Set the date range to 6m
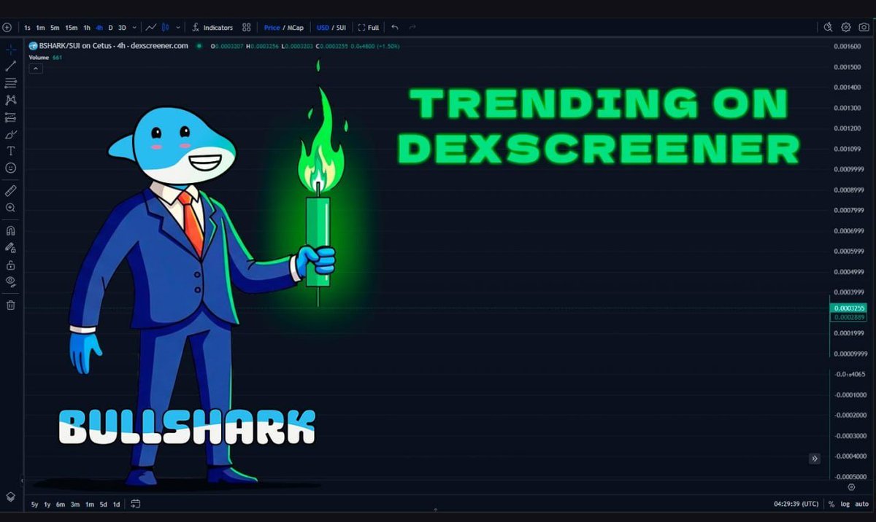 (x=61, y=505)
